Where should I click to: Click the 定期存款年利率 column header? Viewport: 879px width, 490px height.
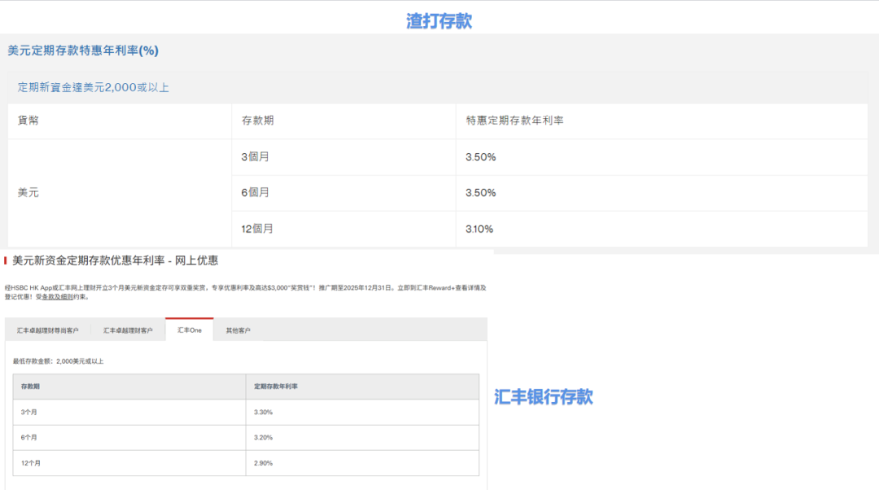[x=276, y=386]
